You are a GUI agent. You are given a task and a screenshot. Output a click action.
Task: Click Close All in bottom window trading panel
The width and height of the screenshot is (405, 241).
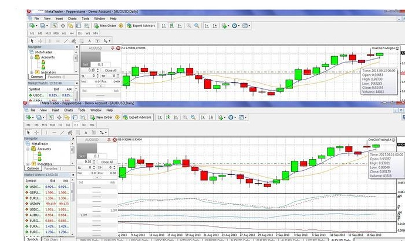coord(107,162)
